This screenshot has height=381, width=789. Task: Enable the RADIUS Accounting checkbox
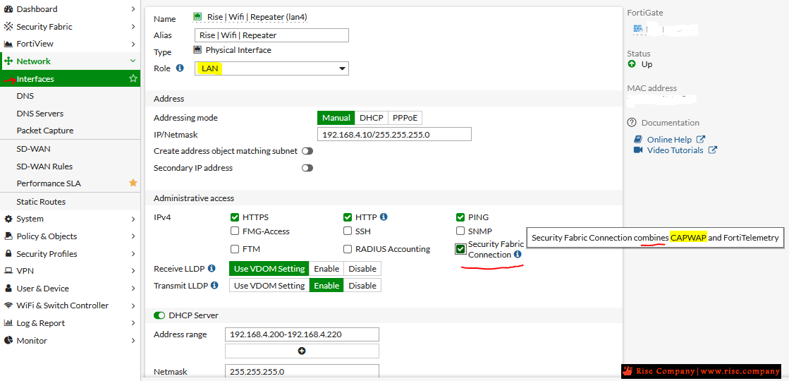[x=347, y=248]
